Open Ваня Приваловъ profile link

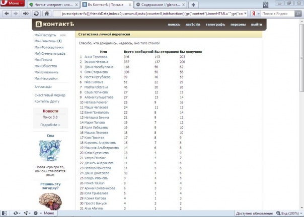[x=97, y=113]
